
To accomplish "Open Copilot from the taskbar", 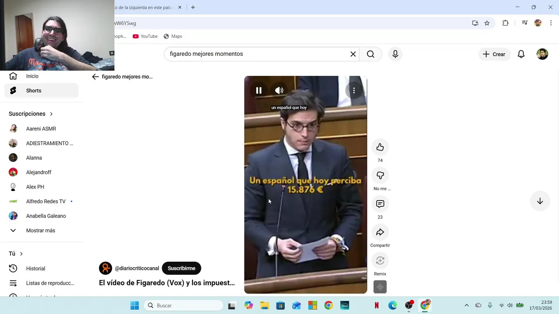I will click(x=248, y=305).
